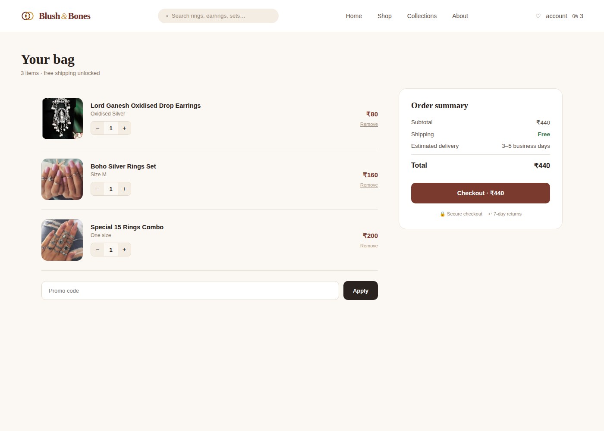Click the Free shipping value
This screenshot has height=431, width=604.
(x=544, y=134)
